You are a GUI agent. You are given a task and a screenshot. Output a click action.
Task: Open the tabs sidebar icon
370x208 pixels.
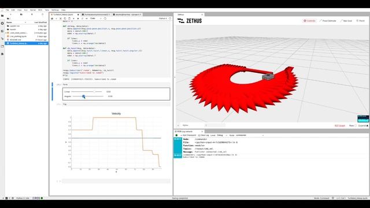point(2,46)
